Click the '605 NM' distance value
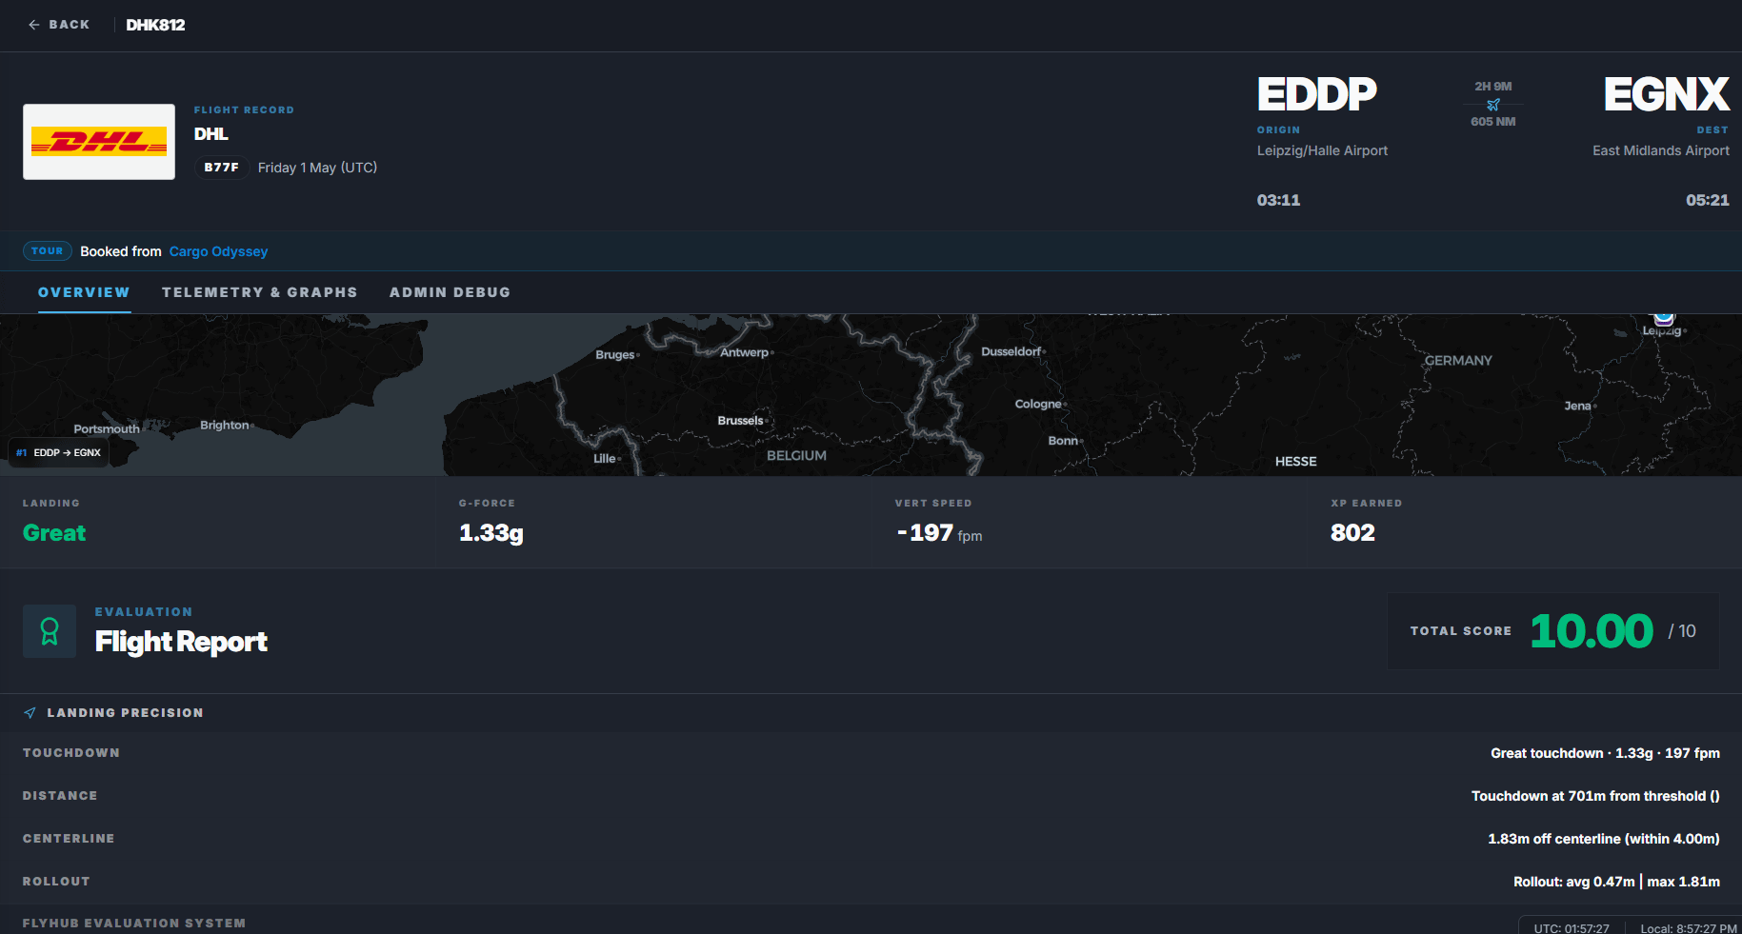This screenshot has height=934, width=1742. pos(1493,122)
